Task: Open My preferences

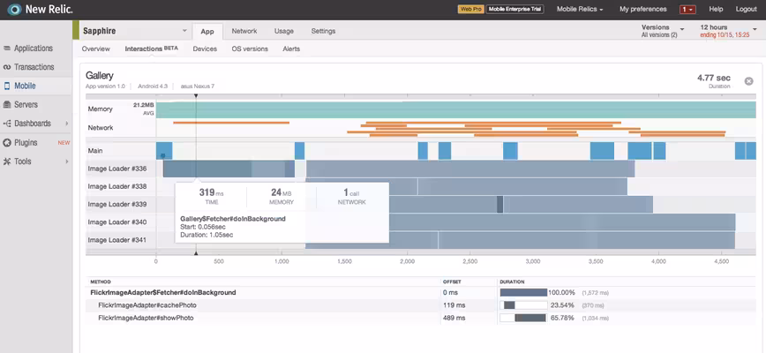Action: pos(642,10)
